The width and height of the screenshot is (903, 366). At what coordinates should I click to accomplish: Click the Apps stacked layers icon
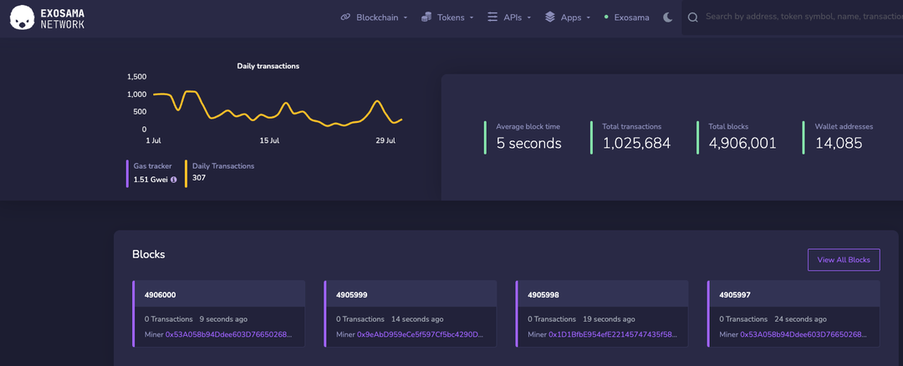click(550, 18)
